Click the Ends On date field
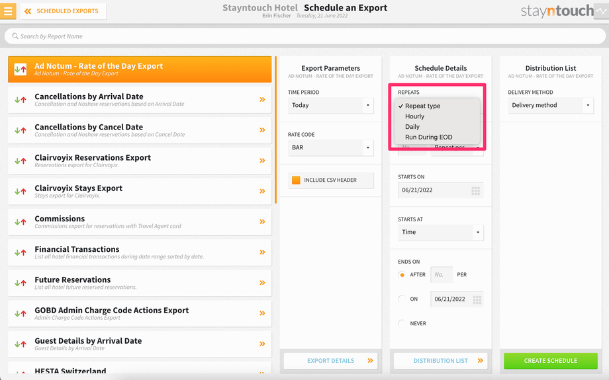 coord(457,299)
